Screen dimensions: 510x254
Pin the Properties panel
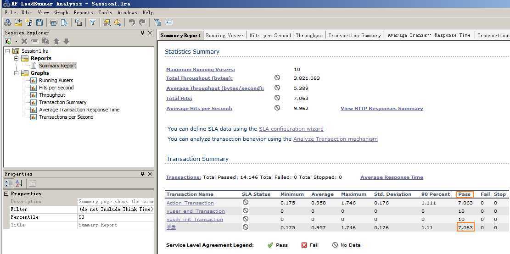142,174
